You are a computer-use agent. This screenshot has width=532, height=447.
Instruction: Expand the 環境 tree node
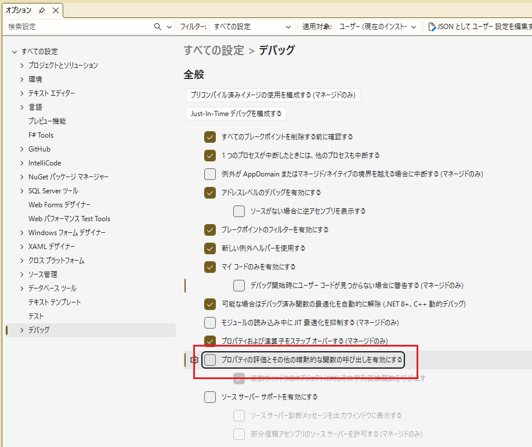21,80
